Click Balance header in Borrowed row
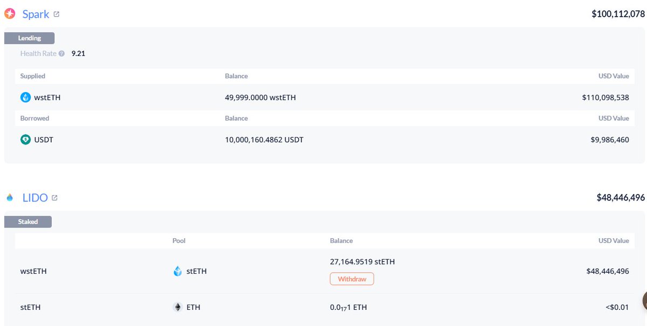Viewport: 647px width, 326px height. coord(236,118)
